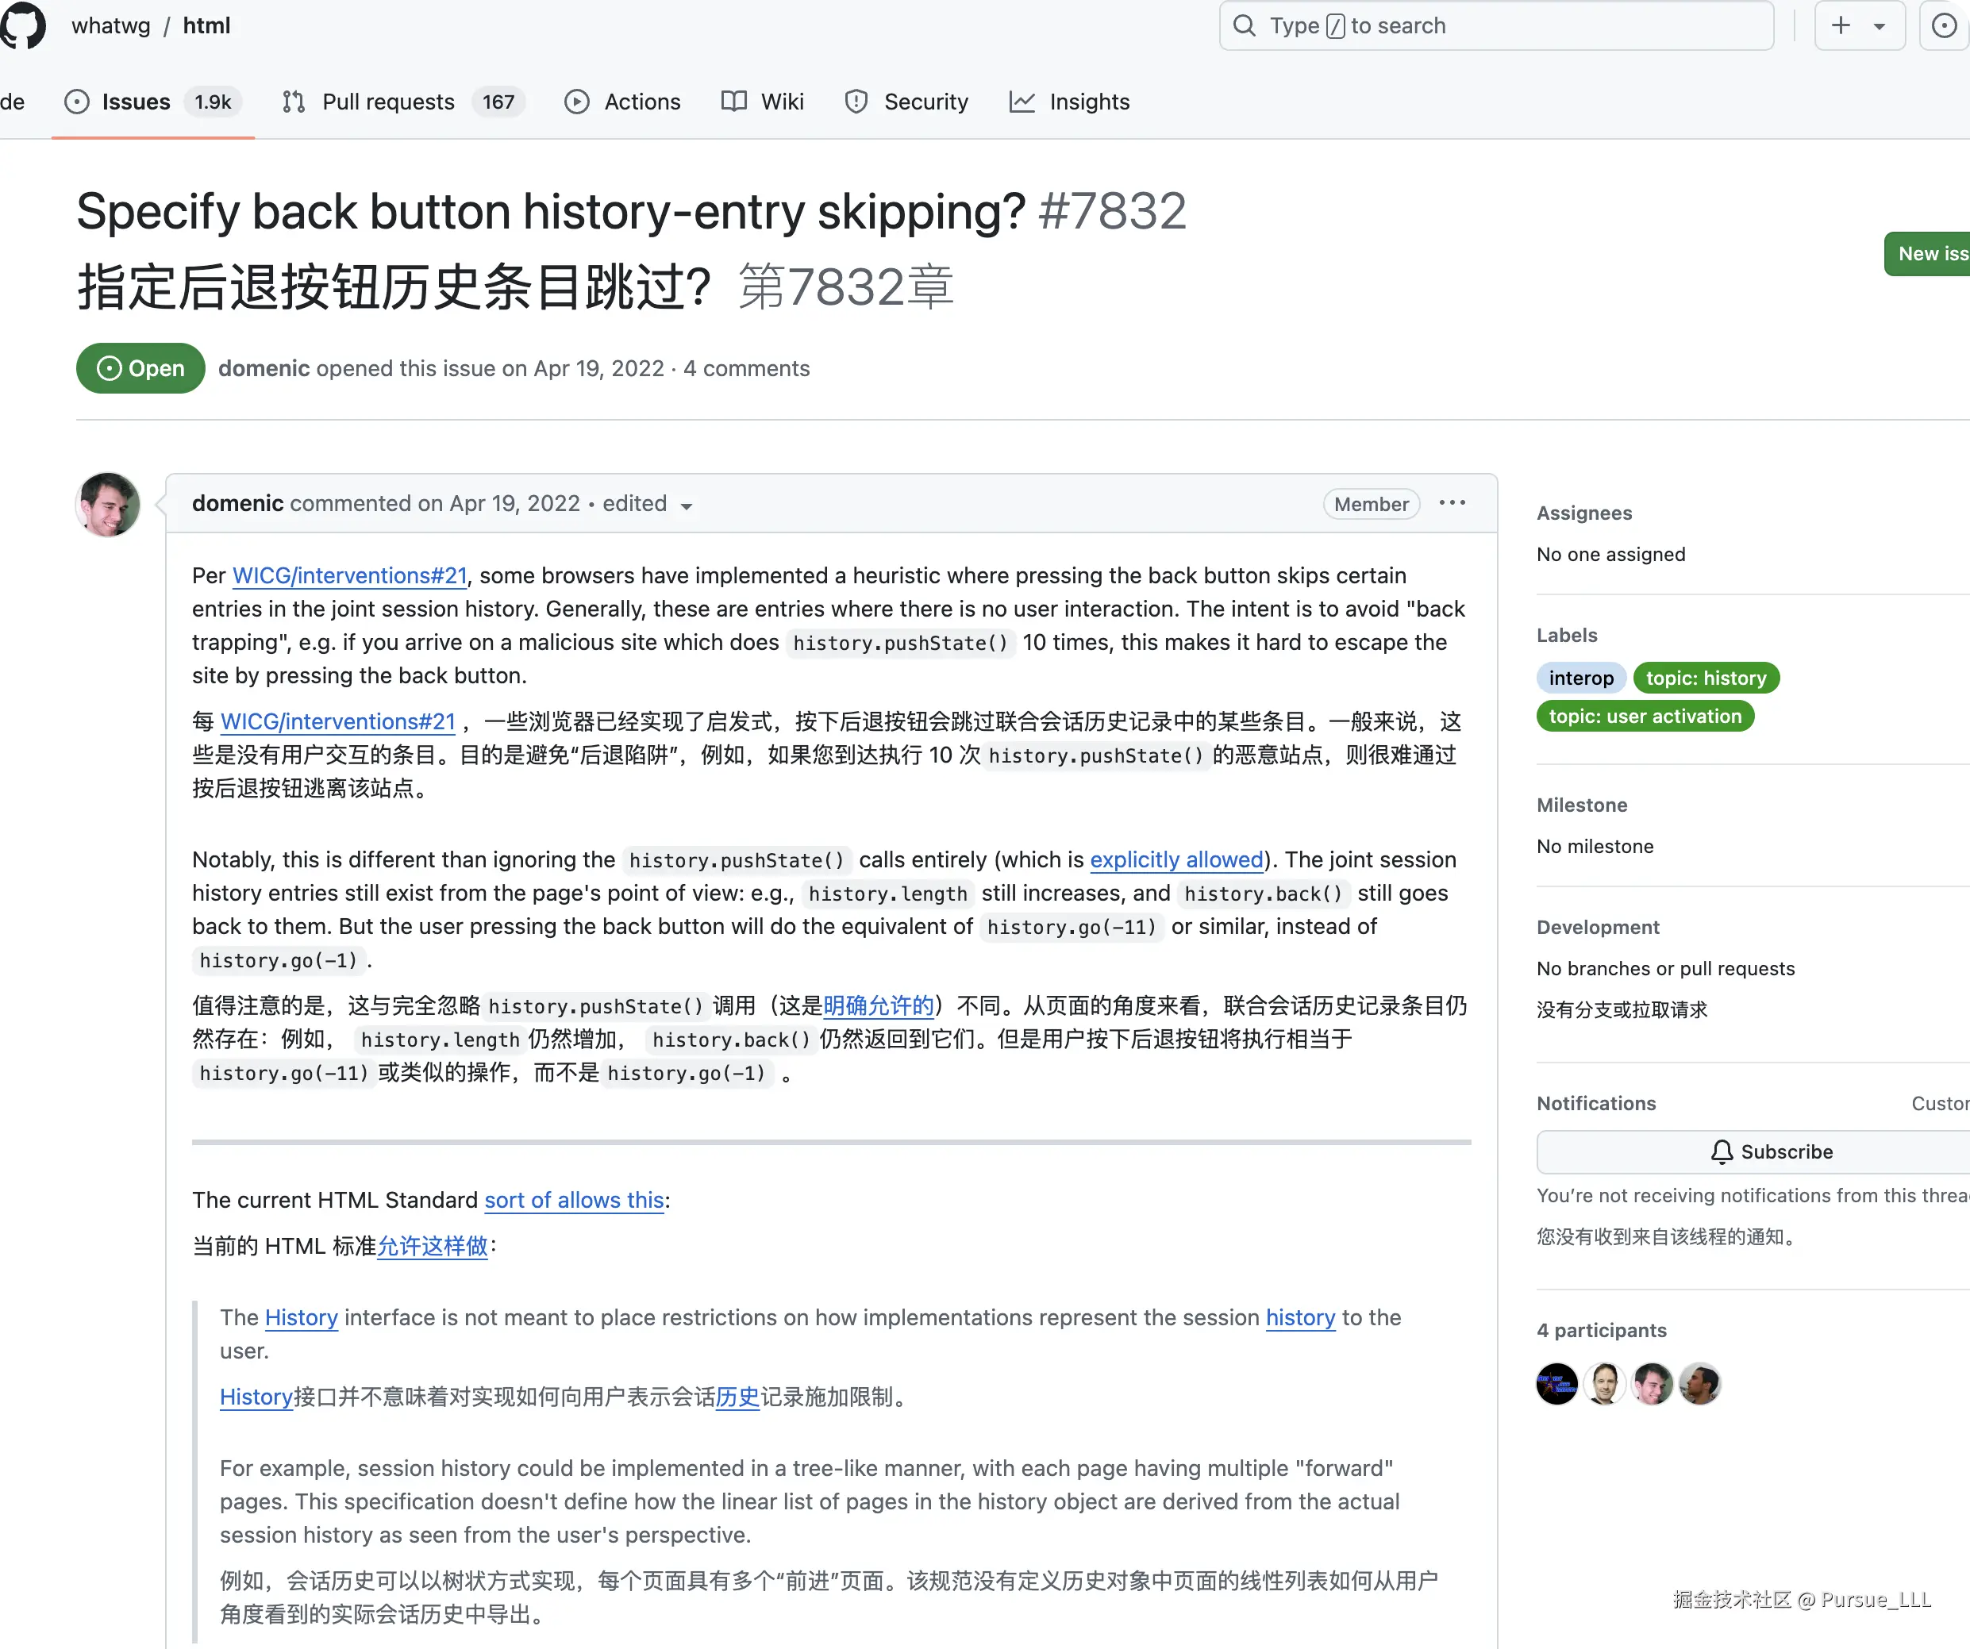
Task: Focus the 'Type / to search' field
Action: coord(1495,25)
